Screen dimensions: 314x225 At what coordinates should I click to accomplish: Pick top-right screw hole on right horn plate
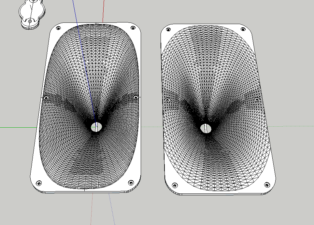coord(243,29)
